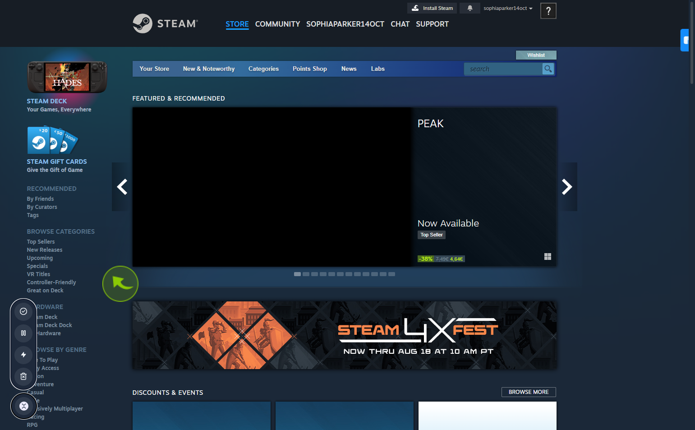The height and width of the screenshot is (430, 695).
Task: Click the first Discounts & Events card
Action: pos(202,416)
